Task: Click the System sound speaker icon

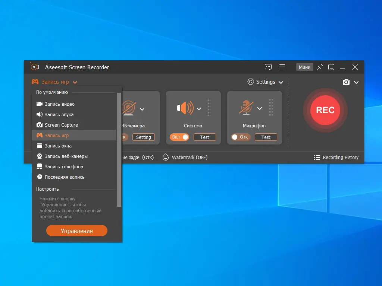Action: click(185, 108)
